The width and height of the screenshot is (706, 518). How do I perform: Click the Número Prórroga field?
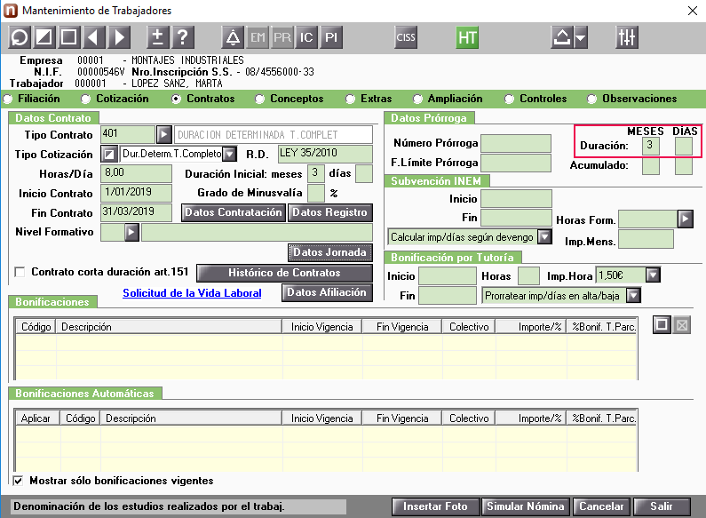click(x=516, y=143)
